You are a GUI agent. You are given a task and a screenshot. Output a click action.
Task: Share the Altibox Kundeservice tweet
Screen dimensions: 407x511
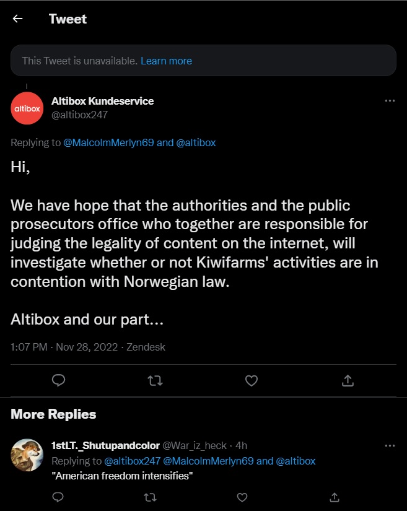pos(348,380)
